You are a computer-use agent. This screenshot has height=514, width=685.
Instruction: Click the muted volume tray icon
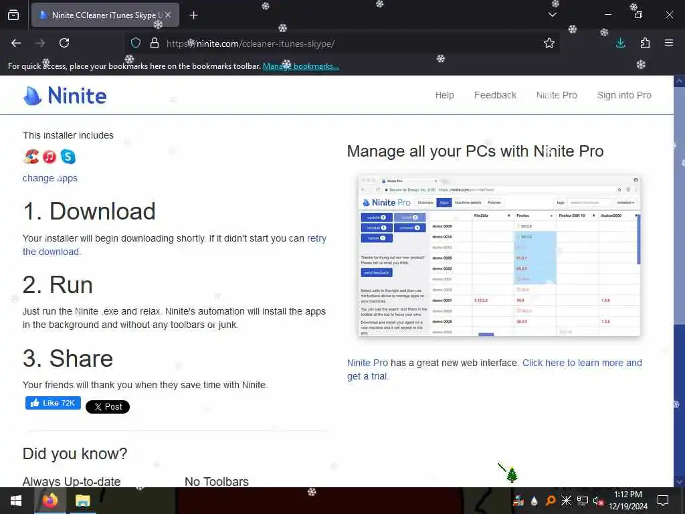[x=598, y=501]
